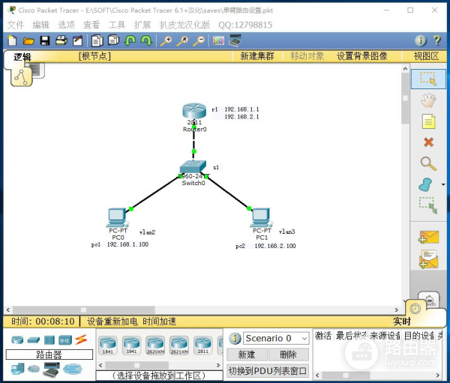Pick the Place Note tool
Image resolution: width=450 pixels, height=383 pixels.
click(428, 121)
